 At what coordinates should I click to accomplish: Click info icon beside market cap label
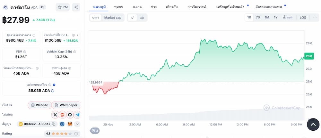(34, 35)
